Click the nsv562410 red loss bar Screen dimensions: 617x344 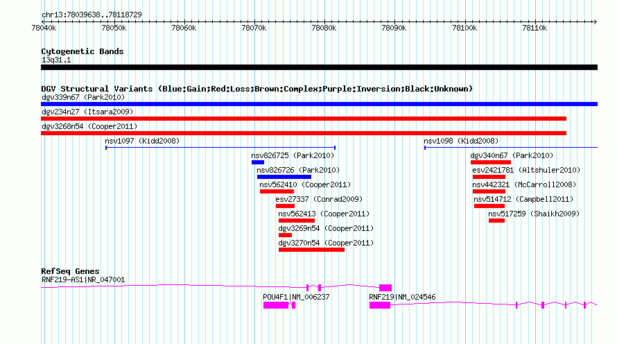(277, 191)
